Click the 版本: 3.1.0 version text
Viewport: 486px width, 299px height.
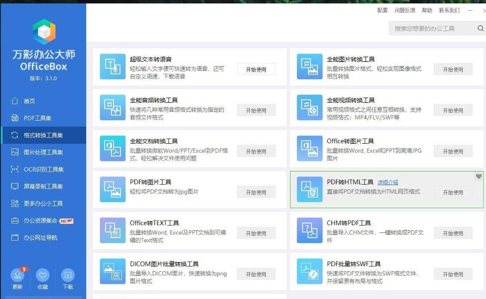(x=44, y=78)
